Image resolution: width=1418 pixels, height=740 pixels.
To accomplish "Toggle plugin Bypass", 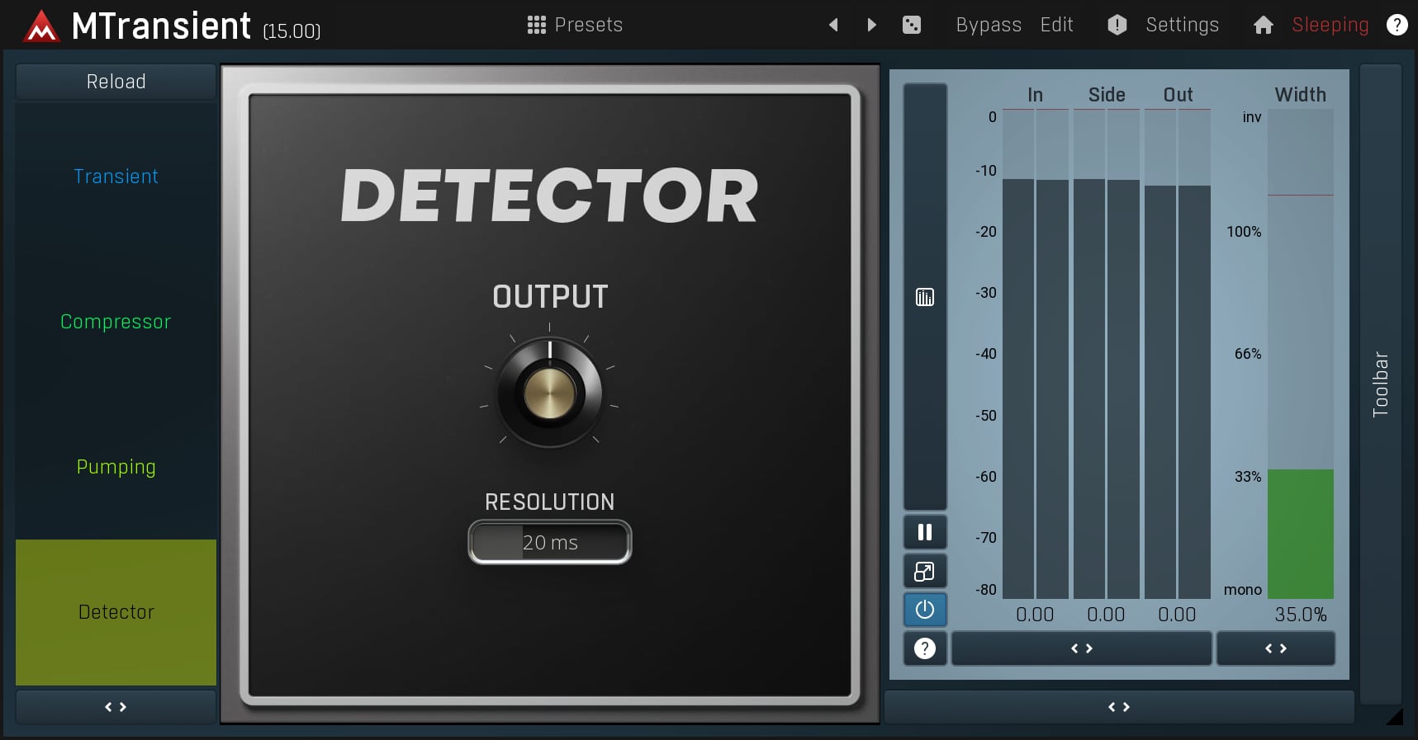I will pos(988,26).
